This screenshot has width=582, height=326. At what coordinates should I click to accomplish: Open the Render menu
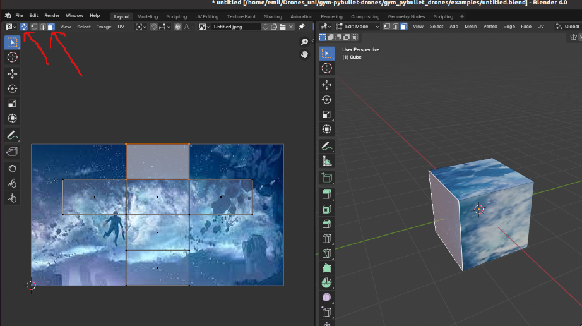point(52,16)
